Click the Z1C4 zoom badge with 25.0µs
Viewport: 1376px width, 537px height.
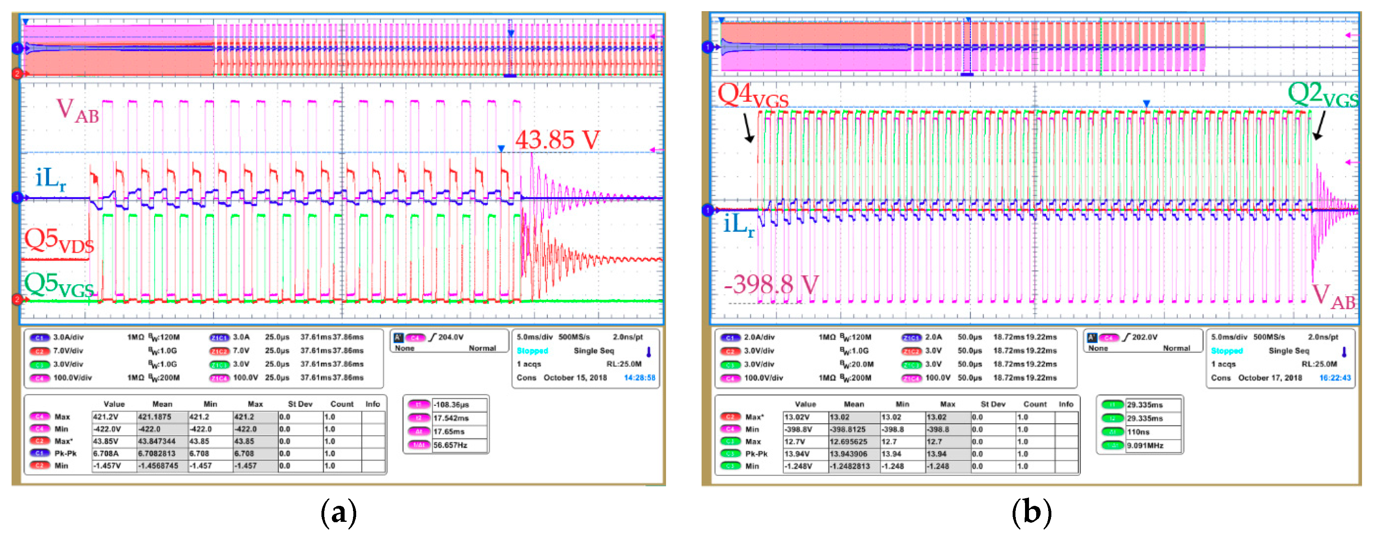point(219,378)
